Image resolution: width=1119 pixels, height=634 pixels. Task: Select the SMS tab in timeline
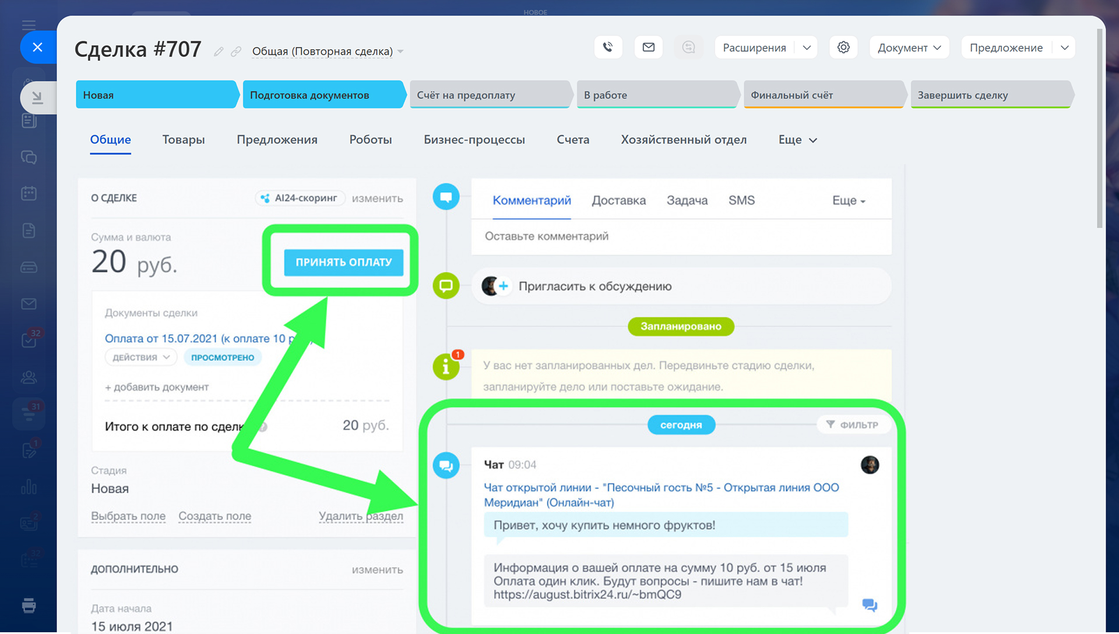tap(741, 200)
